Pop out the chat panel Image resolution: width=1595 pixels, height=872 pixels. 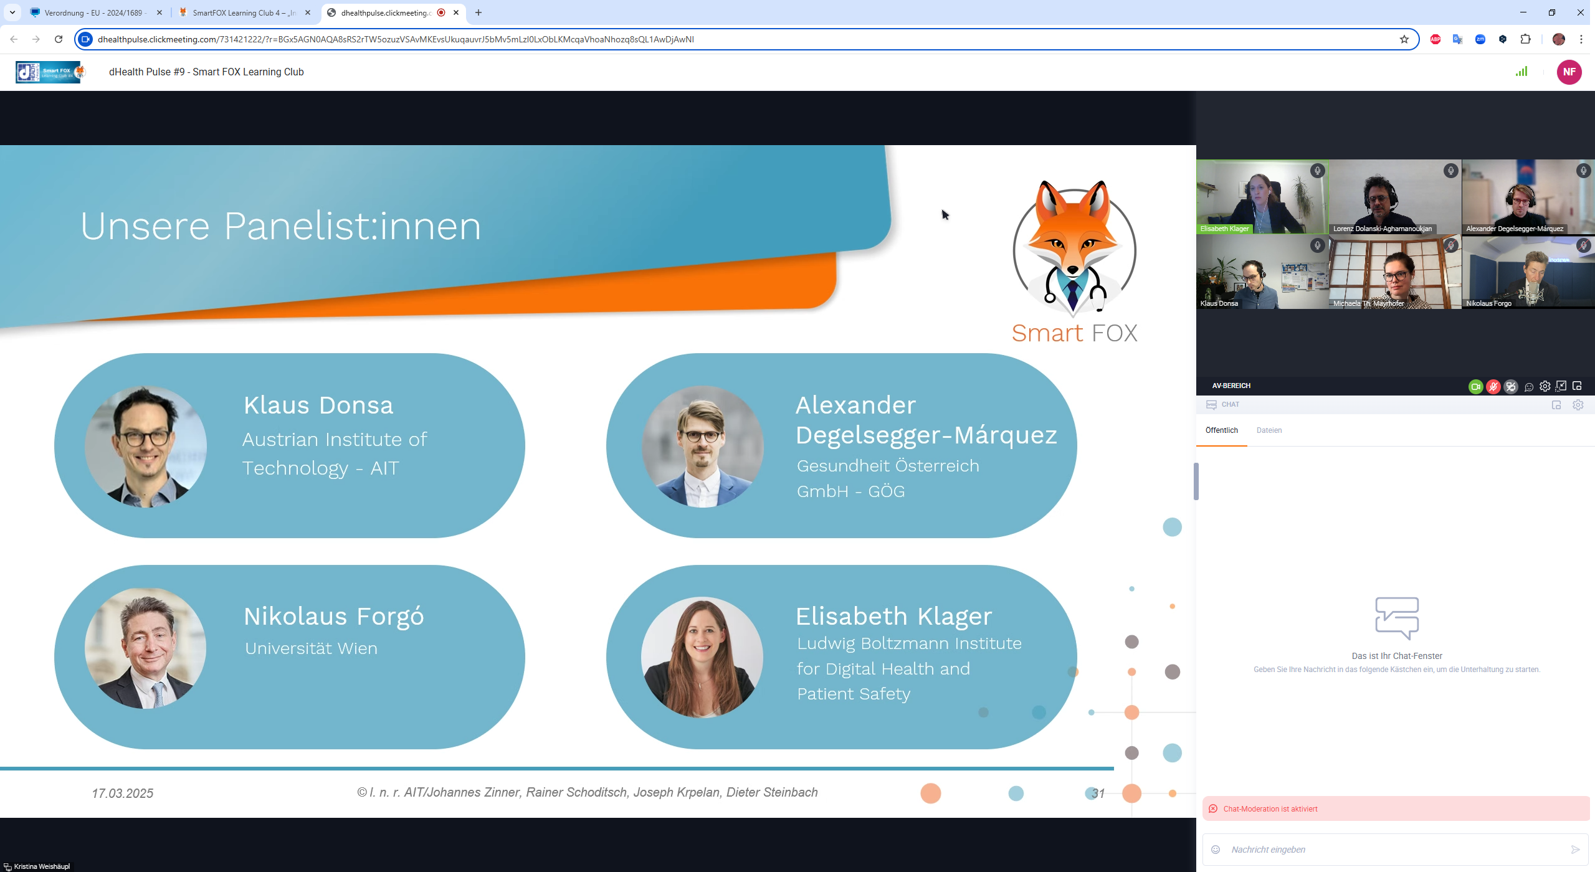click(x=1556, y=405)
